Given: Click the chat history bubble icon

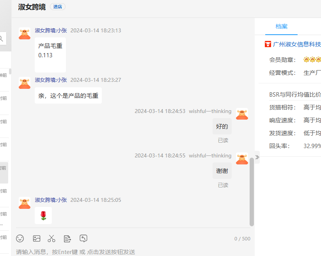Looking at the screenshot, I should pos(83,238).
